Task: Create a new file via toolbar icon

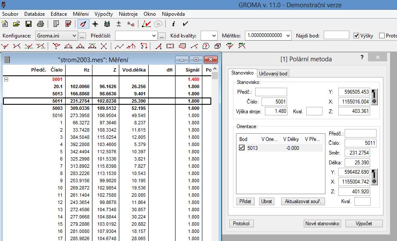Action: [5, 24]
